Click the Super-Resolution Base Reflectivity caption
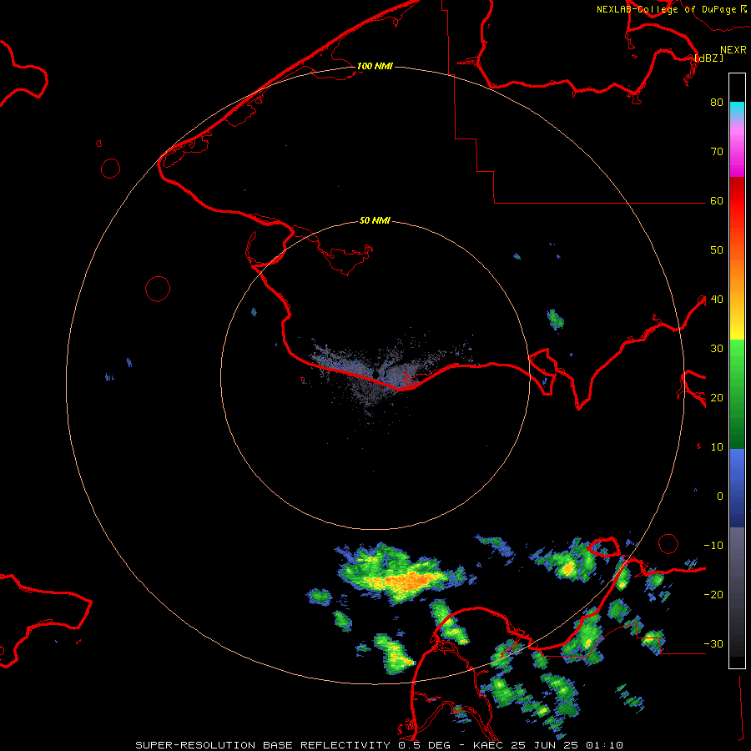This screenshot has height=751, width=751. (379, 745)
